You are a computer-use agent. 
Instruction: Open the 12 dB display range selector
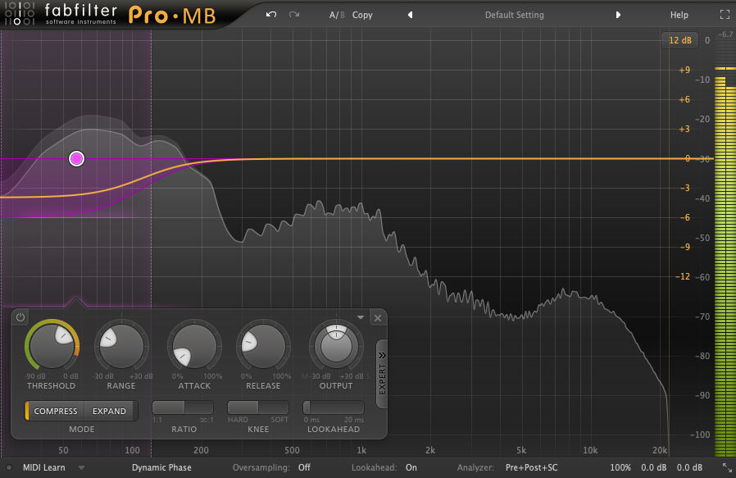[x=679, y=40]
